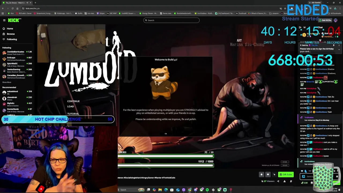Click browser back arrow
Screen dimensions: 343x193
[x=3, y=9]
